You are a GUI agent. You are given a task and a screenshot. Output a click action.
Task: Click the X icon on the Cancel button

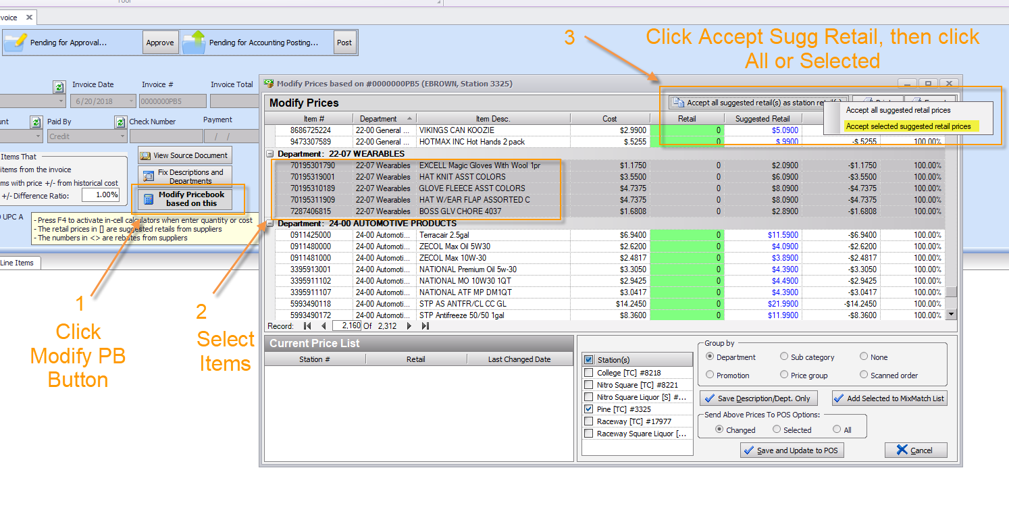pos(902,450)
